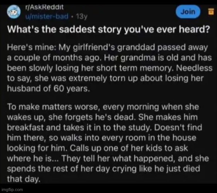Click the r/AskReddit Snoo avatar icon
Image resolution: width=217 pixels, height=193 pixels.
point(14,12)
